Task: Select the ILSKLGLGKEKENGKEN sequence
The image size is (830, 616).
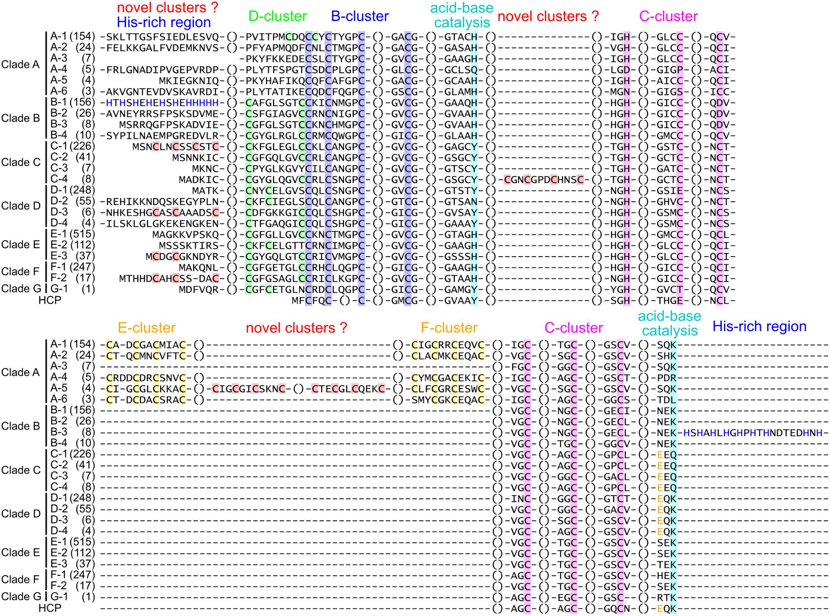Action: pos(163,224)
